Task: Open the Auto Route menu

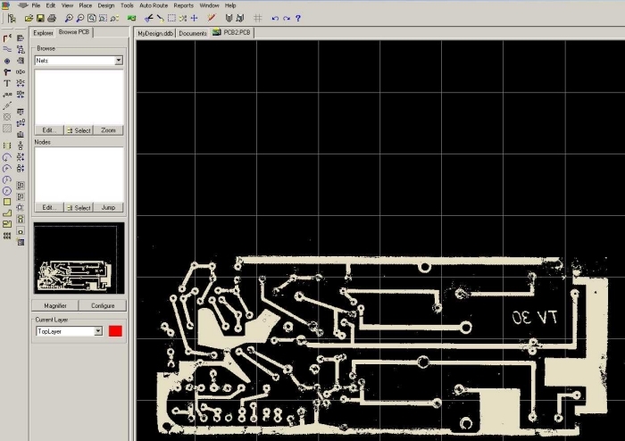Action: (x=154, y=5)
